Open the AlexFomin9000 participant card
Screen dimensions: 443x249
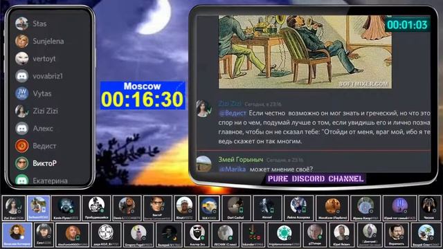[73, 235]
